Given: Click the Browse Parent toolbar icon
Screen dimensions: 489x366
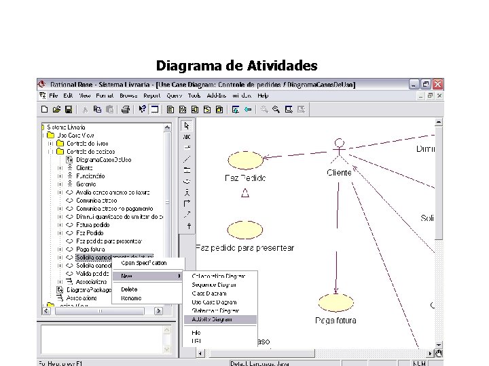Looking at the screenshot, I should click(236, 110).
